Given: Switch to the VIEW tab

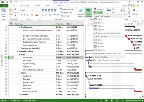Looking at the screenshot, I should click(48, 6).
